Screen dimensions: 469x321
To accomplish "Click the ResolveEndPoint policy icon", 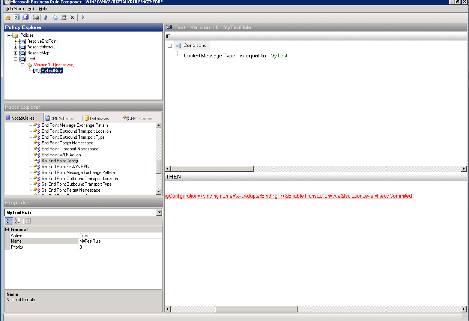I will click(23, 41).
